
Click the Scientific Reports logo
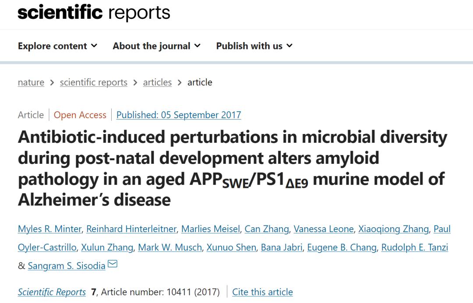[x=94, y=12]
